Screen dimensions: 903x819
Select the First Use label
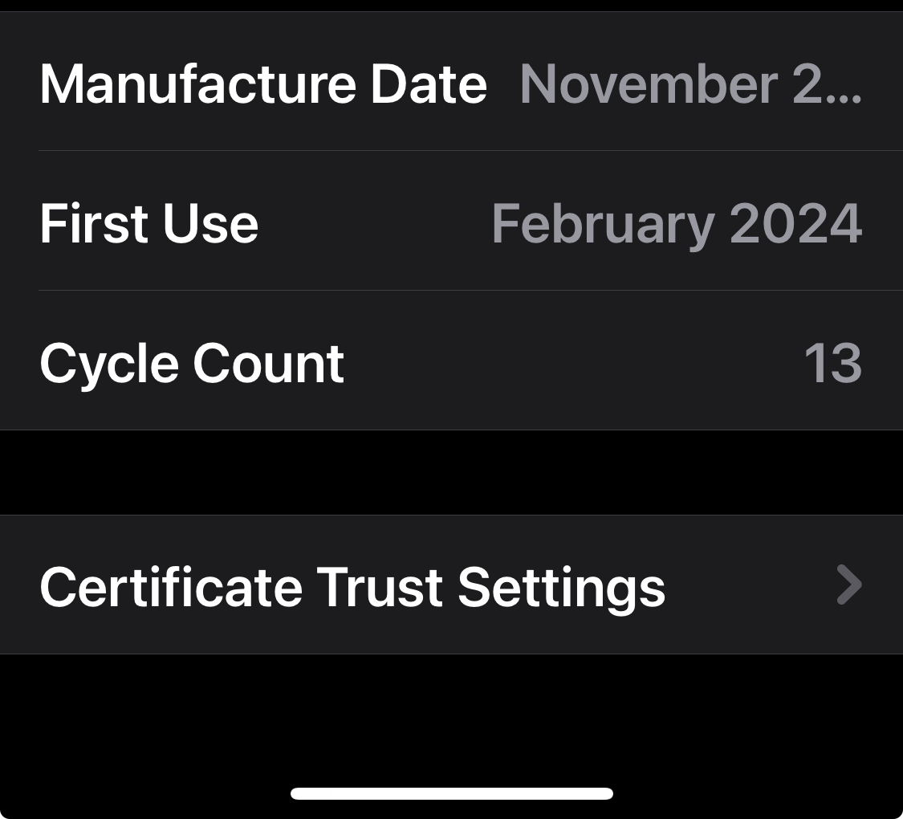point(149,223)
